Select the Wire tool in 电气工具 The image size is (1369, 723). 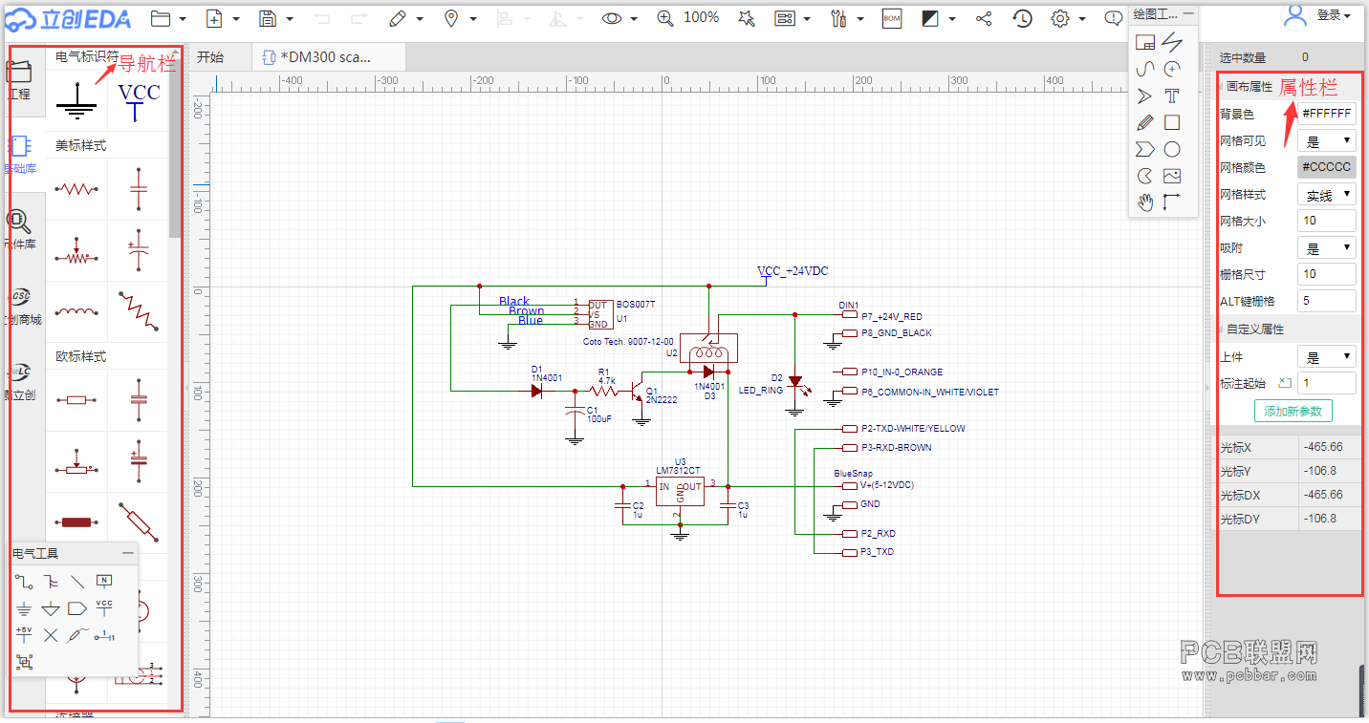click(x=24, y=582)
